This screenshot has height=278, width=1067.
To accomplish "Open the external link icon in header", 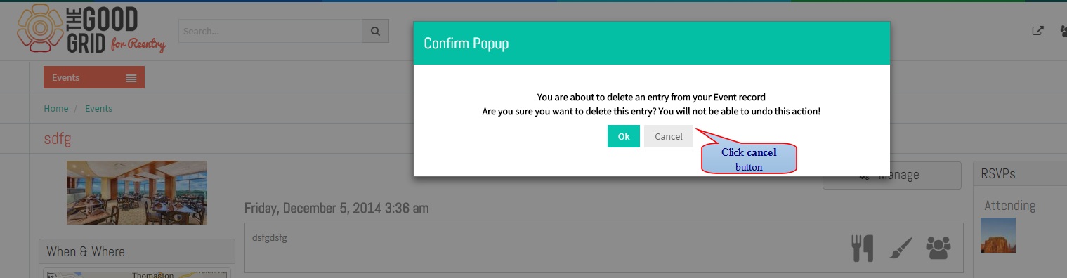I will click(x=1037, y=31).
